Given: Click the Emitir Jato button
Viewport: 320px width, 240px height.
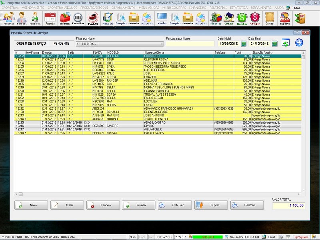Looking at the screenshot, I should pos(175,205).
